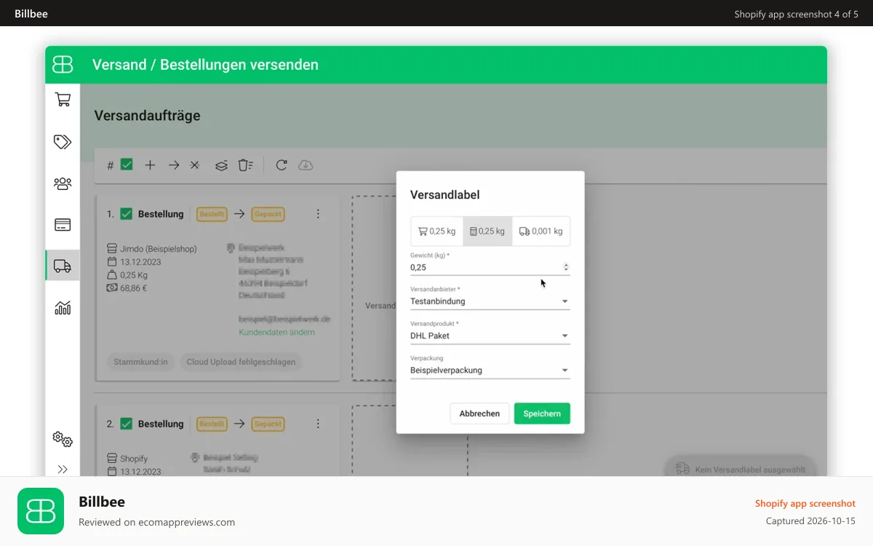Expand the sidebar with the double chevron

tap(63, 470)
